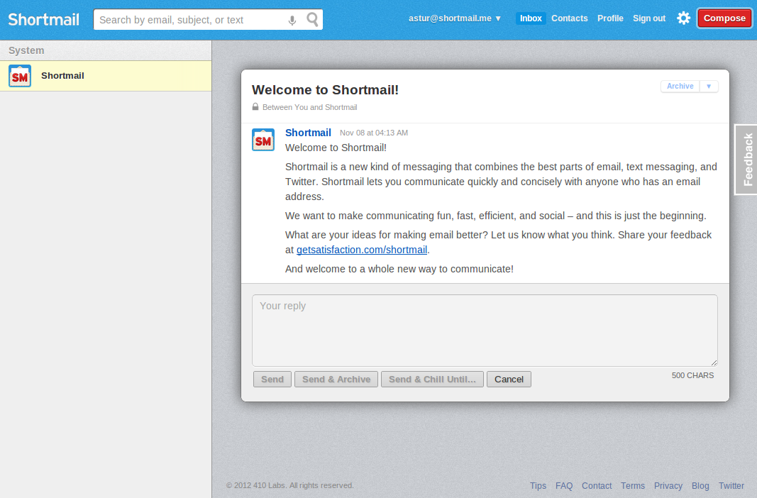Click inside the Your reply text area

(x=485, y=331)
